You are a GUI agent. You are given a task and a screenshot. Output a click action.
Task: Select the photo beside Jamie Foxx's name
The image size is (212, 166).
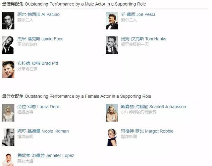(8, 45)
